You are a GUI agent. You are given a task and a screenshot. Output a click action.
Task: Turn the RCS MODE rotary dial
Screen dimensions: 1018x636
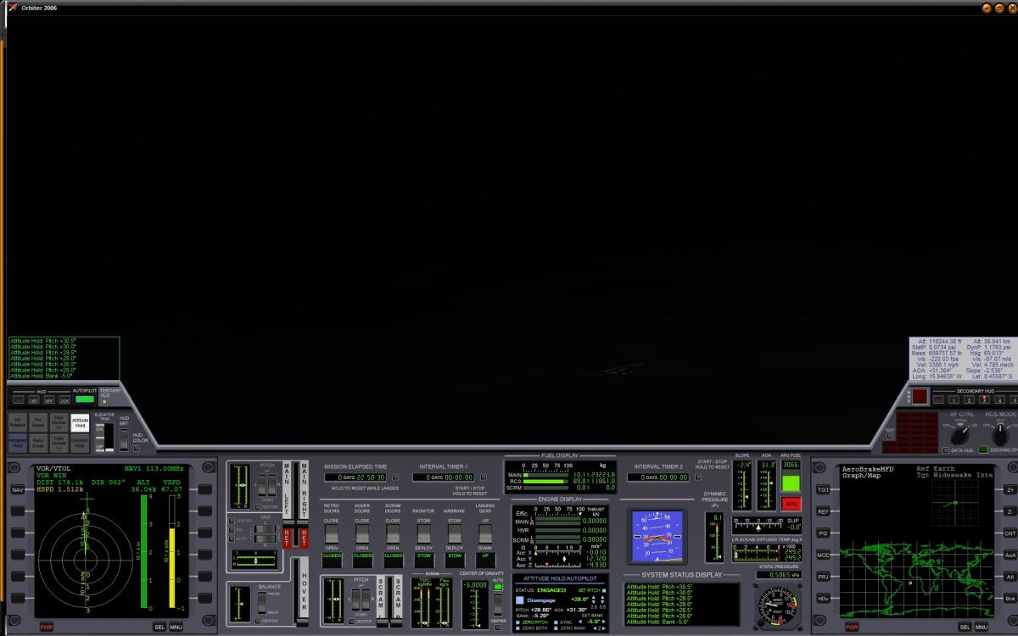click(x=1000, y=435)
